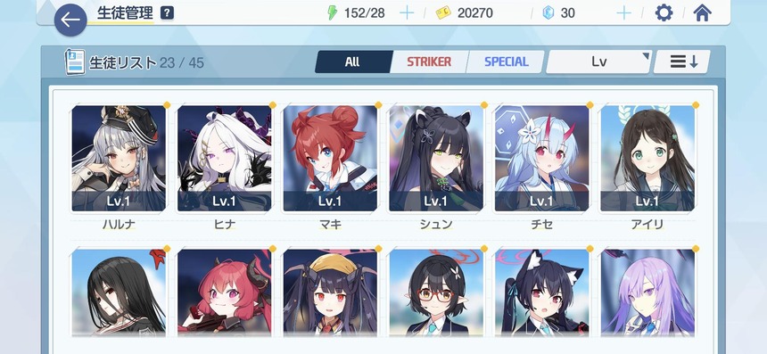Viewport: 767px width, 354px height.
Task: Open the help question mark icon
Action: point(168,13)
